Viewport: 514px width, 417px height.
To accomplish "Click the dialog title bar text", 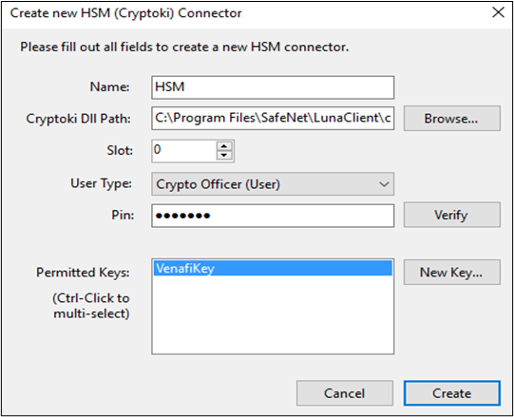I will [x=125, y=13].
